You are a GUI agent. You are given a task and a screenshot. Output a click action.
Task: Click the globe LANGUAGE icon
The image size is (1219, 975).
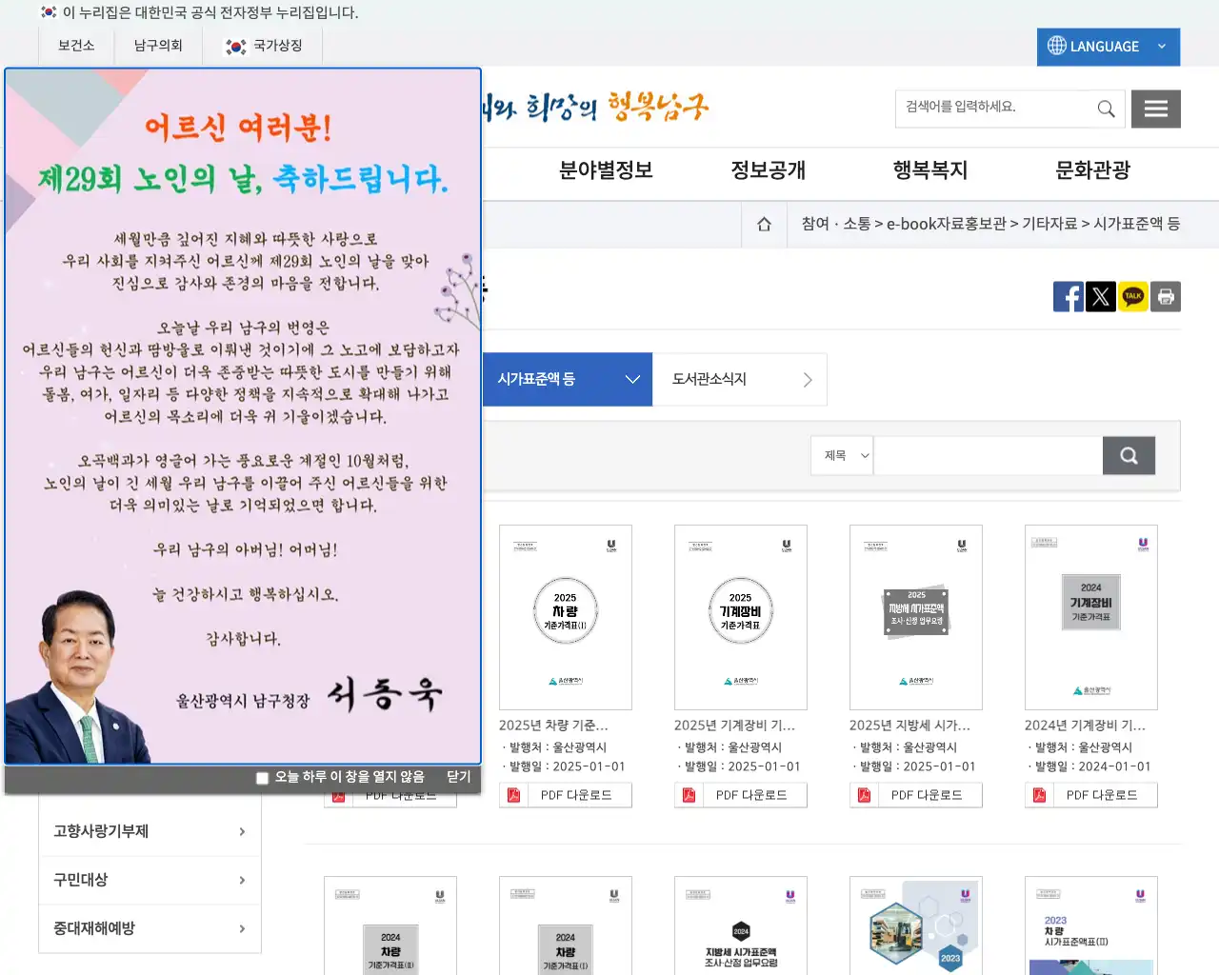click(1056, 46)
